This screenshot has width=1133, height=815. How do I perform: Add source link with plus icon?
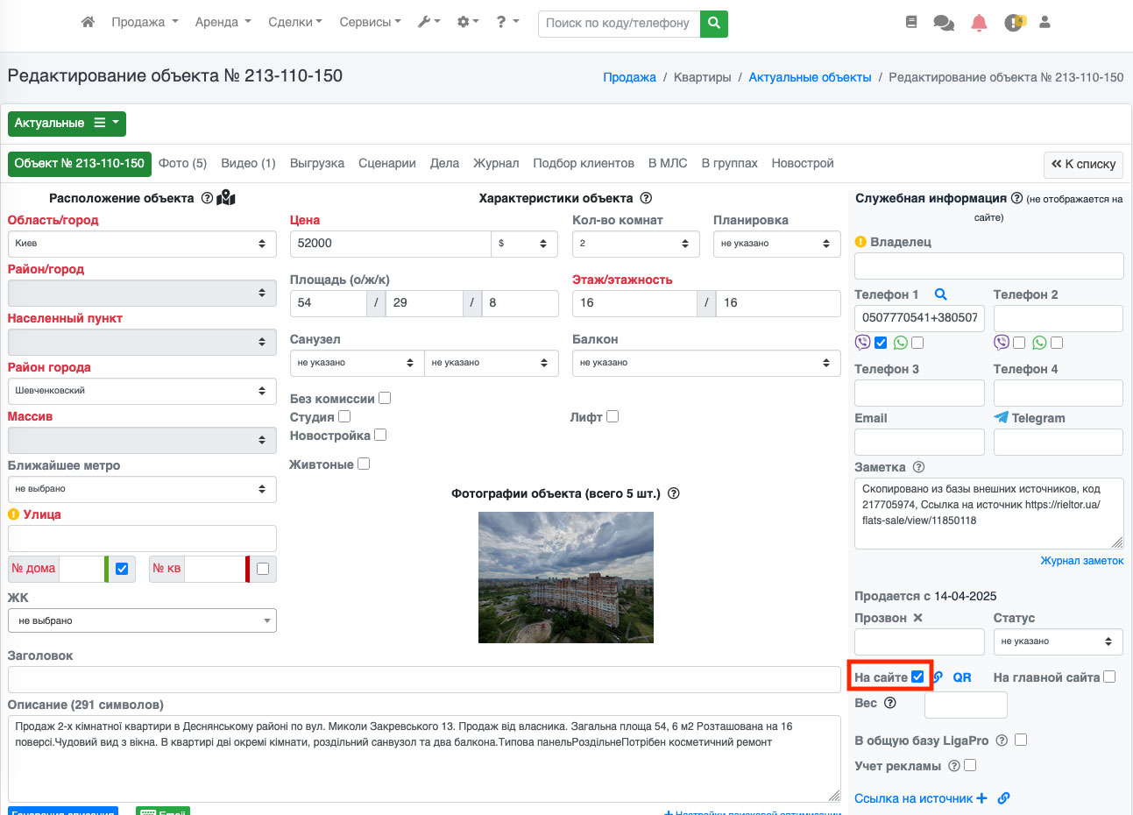pyautogui.click(x=981, y=798)
